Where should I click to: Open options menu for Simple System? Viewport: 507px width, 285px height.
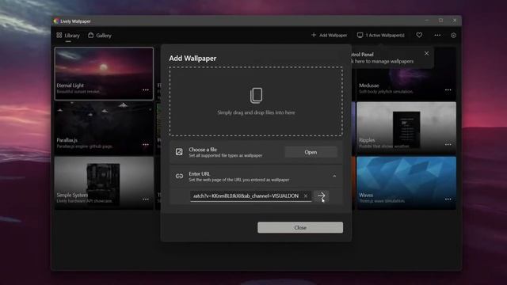click(x=146, y=199)
